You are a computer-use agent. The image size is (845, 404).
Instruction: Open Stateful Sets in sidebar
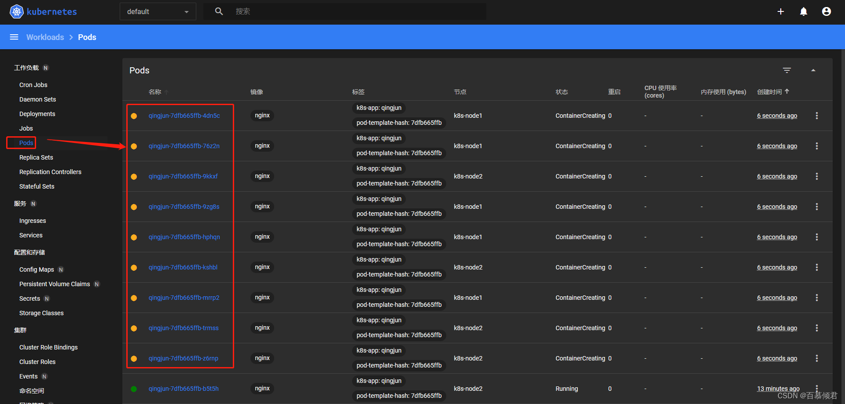pos(37,186)
